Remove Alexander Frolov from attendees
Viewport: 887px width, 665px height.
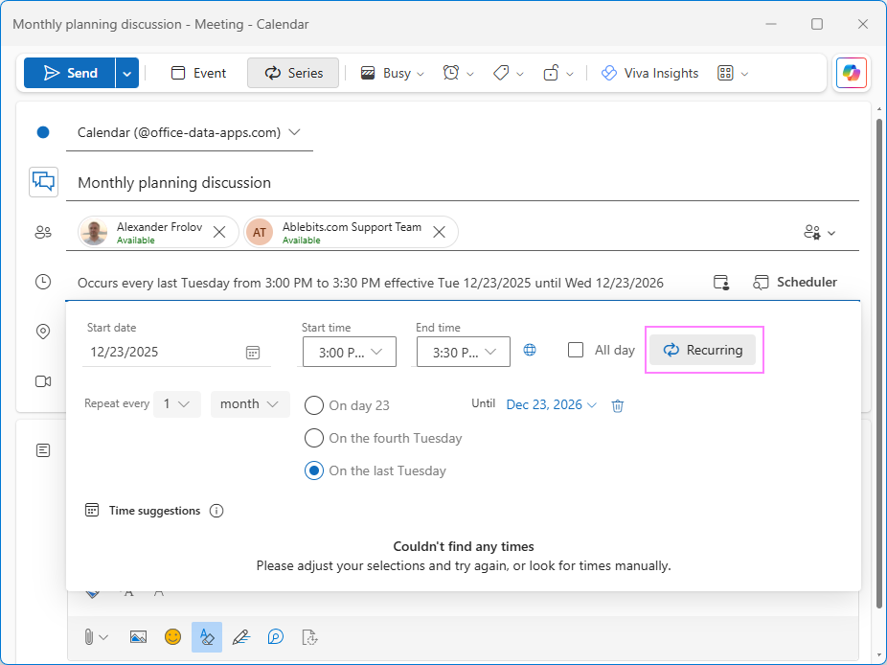click(x=219, y=231)
